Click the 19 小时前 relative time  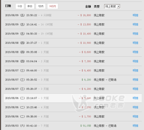[47, 34]
